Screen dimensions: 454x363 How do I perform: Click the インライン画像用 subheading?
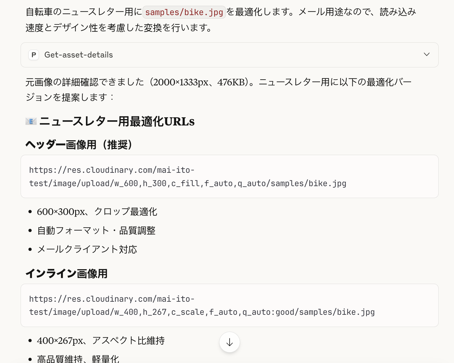pos(66,273)
